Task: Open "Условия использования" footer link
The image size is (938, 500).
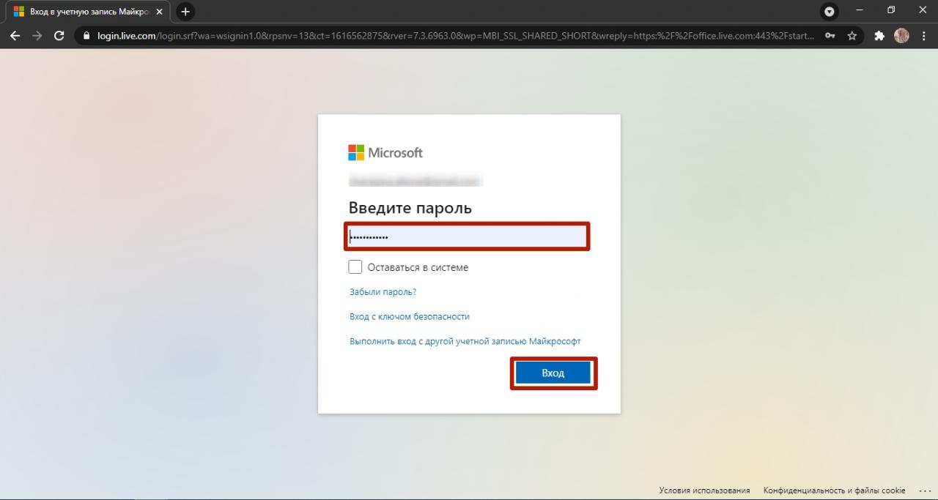Action: (704, 490)
